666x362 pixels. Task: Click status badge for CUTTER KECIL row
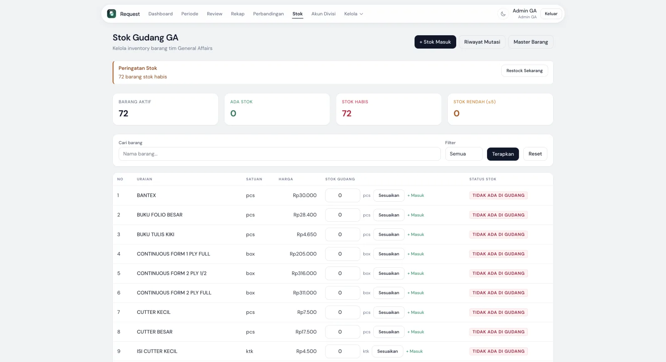(x=499, y=313)
